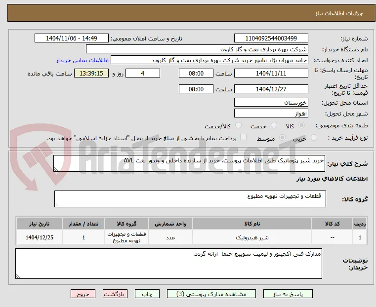Select the کالا/خدمت radio button

pos(238,125)
